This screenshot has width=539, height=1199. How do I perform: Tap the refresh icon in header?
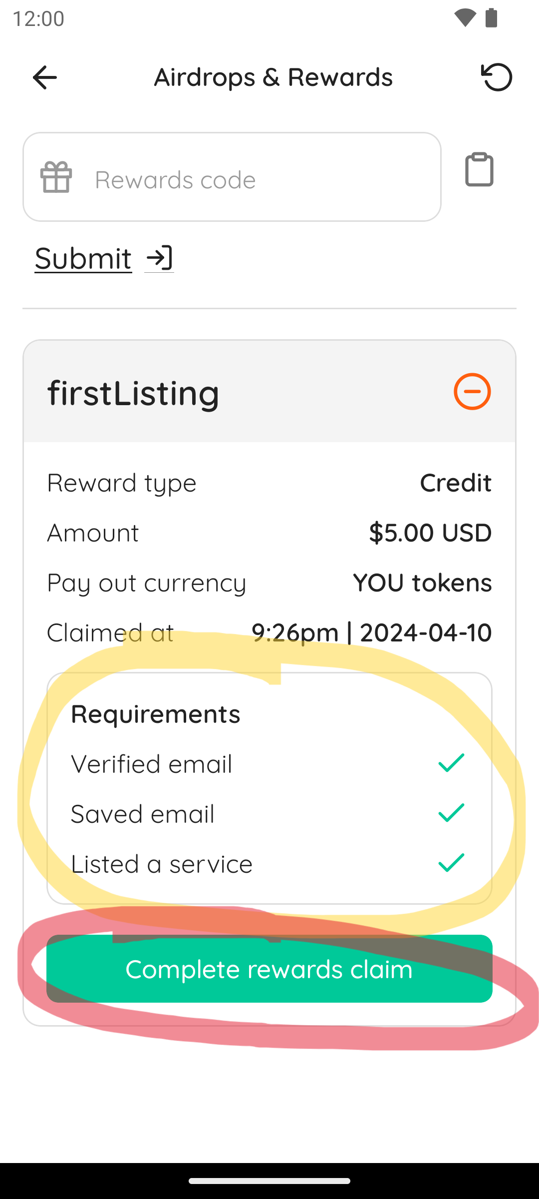click(497, 77)
